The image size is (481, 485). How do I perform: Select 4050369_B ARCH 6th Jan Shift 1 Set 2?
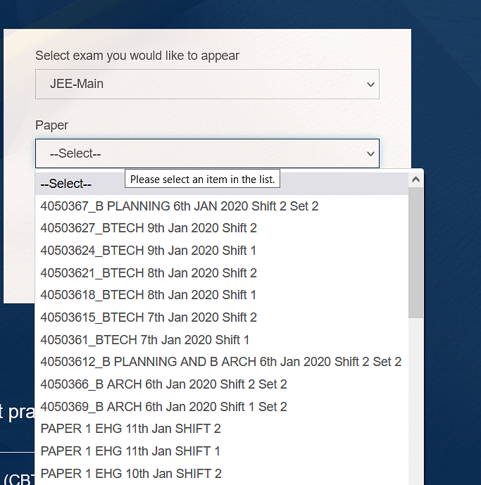[x=222, y=406]
